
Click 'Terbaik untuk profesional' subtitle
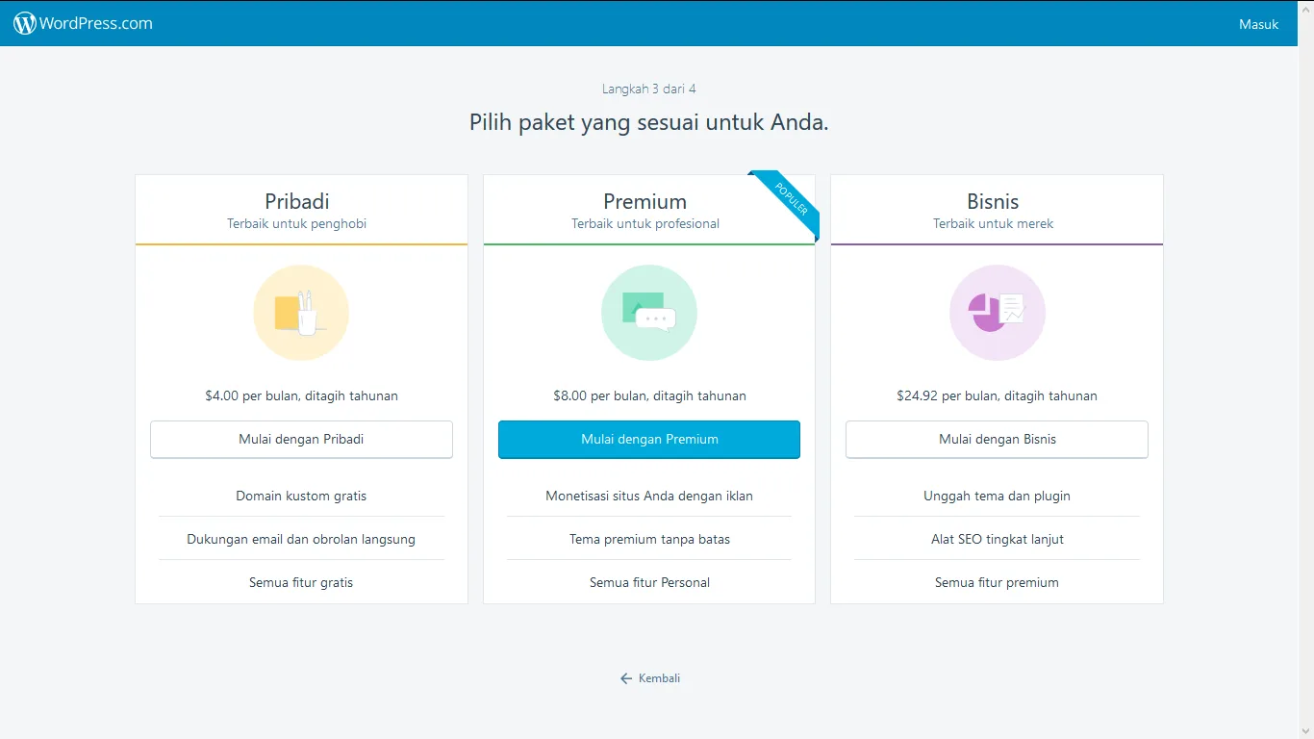[645, 223]
